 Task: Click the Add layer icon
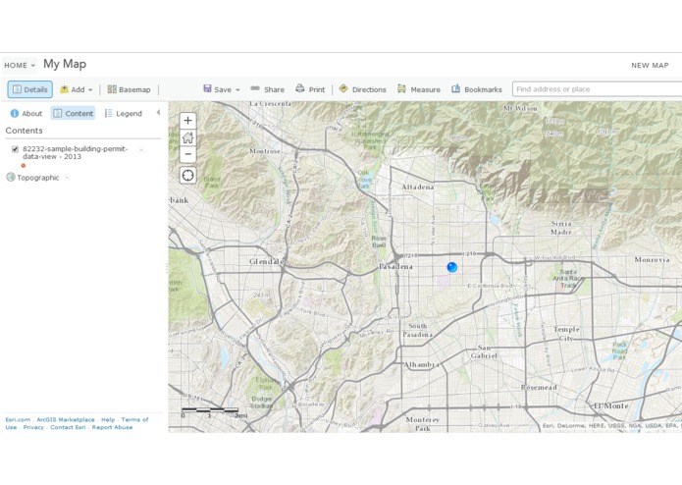(x=65, y=89)
